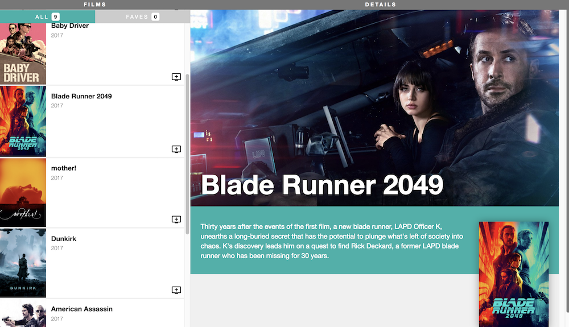Screen dimensions: 569x327
Task: Click the film list scrollbar
Action: (x=187, y=154)
